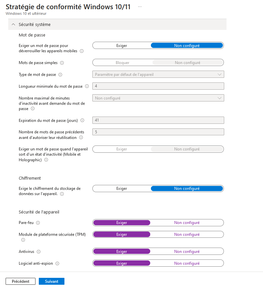Click the Suivant button
This screenshot has height=289, width=263.
click(52, 281)
